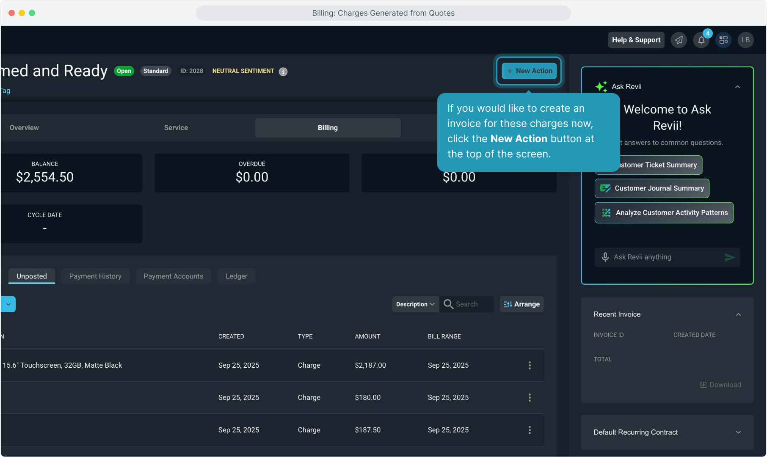
Task: Click the New Action button
Action: (529, 71)
